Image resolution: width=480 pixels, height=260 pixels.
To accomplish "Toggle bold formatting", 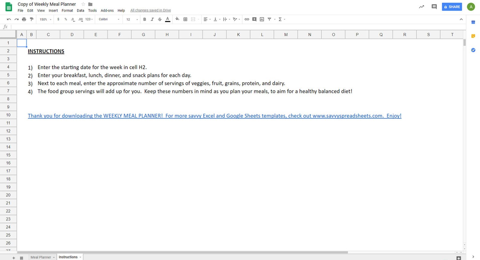I will [144, 19].
